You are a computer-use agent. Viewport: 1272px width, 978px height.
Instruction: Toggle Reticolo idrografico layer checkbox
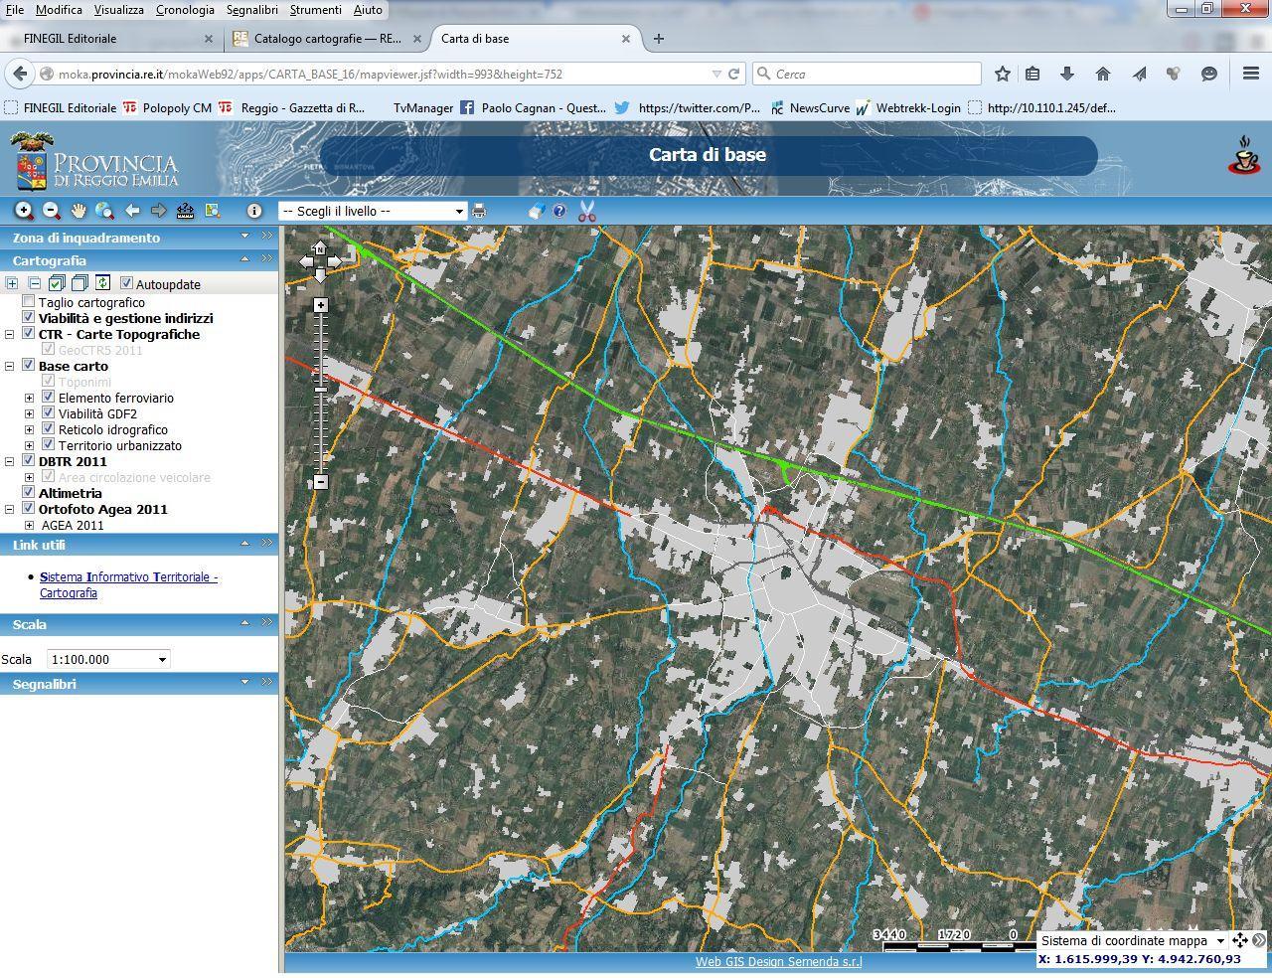[x=48, y=428]
